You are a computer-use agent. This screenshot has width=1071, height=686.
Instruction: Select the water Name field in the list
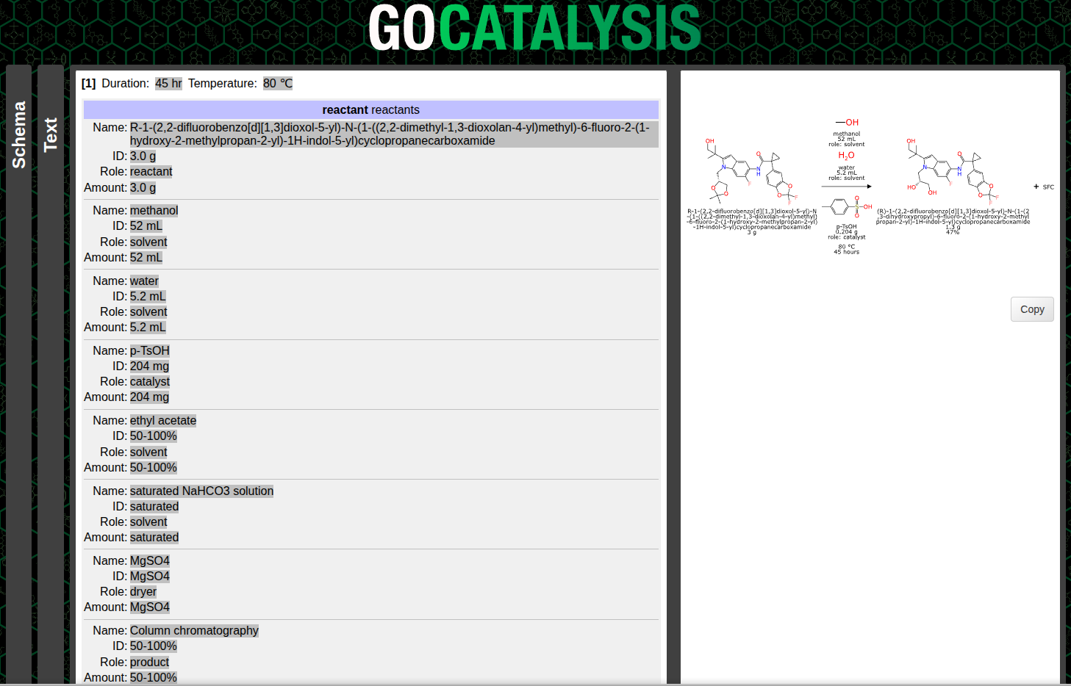(x=144, y=281)
